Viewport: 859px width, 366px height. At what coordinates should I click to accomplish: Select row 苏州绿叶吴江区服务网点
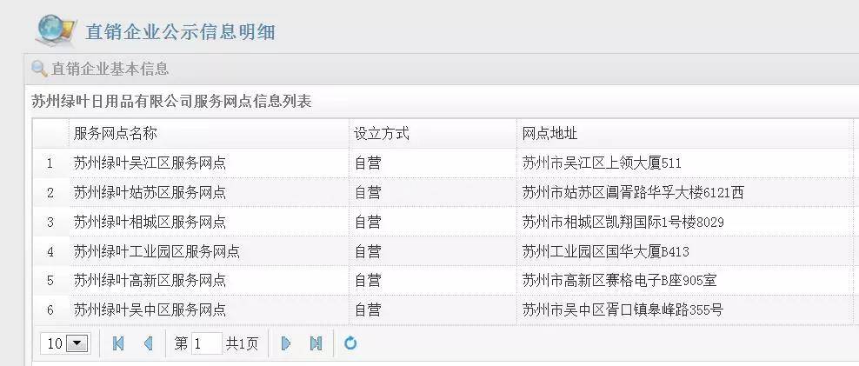coord(150,163)
